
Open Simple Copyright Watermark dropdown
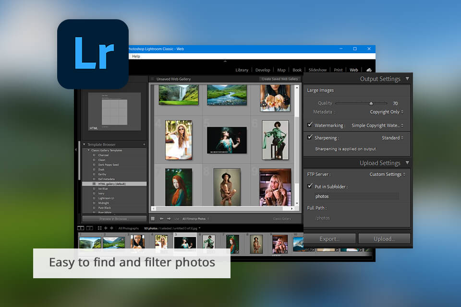[377, 126]
